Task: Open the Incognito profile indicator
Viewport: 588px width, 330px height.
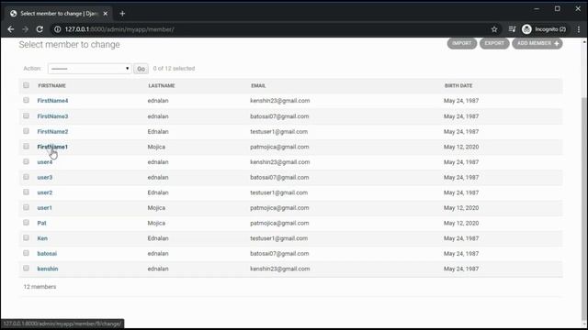Action: 544,29
